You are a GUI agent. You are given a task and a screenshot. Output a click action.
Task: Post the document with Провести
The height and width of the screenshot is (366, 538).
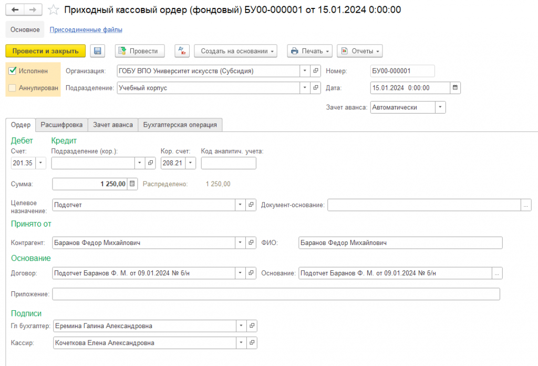[140, 51]
